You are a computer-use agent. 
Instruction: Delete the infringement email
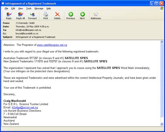coord(57,16)
